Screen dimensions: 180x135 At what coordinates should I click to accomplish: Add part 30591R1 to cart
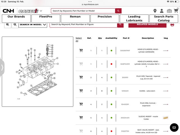[x=81, y=77]
